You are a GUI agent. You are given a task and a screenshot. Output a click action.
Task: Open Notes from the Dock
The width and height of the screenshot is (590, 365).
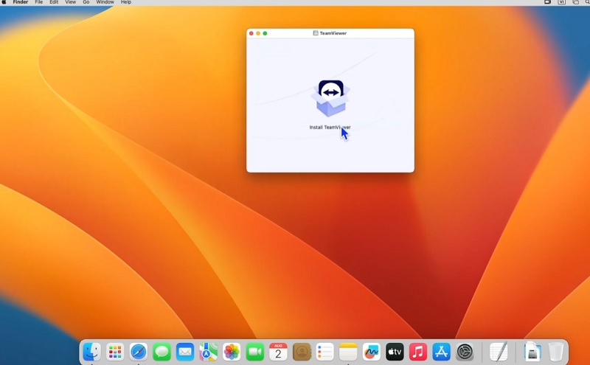(348, 352)
